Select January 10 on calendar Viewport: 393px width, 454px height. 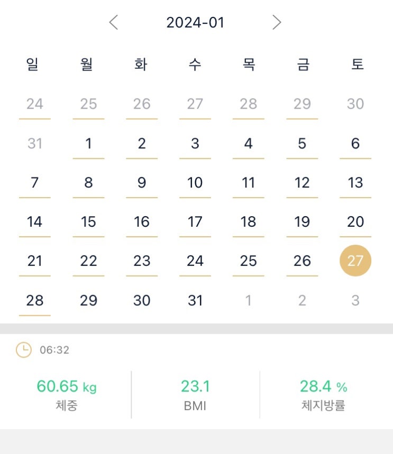[x=195, y=183]
